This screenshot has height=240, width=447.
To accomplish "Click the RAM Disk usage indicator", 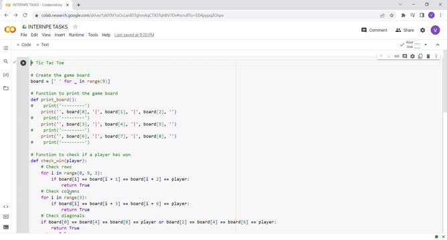I will (x=414, y=45).
